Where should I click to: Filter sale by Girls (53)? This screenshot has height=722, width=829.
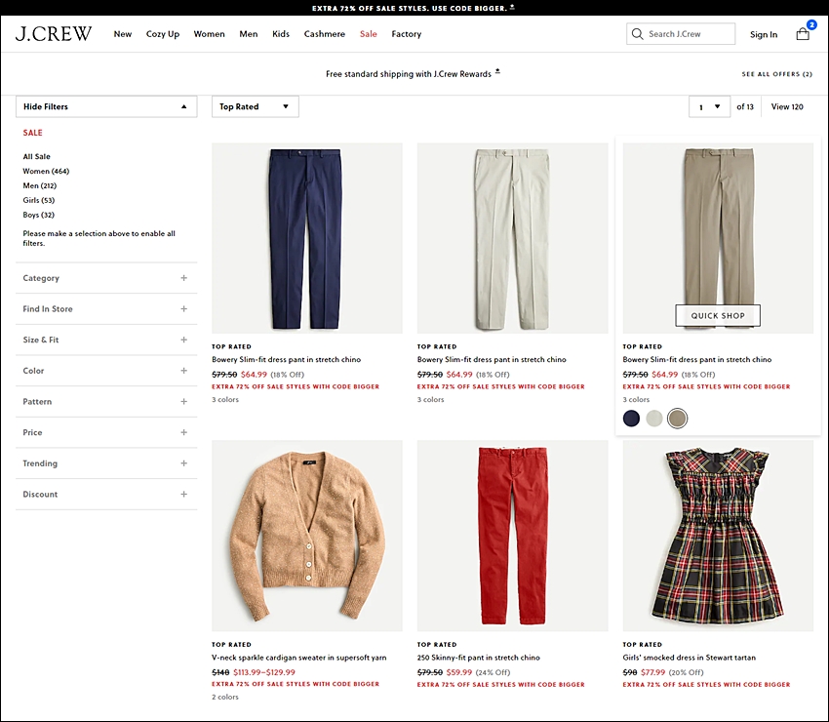pyautogui.click(x=39, y=200)
